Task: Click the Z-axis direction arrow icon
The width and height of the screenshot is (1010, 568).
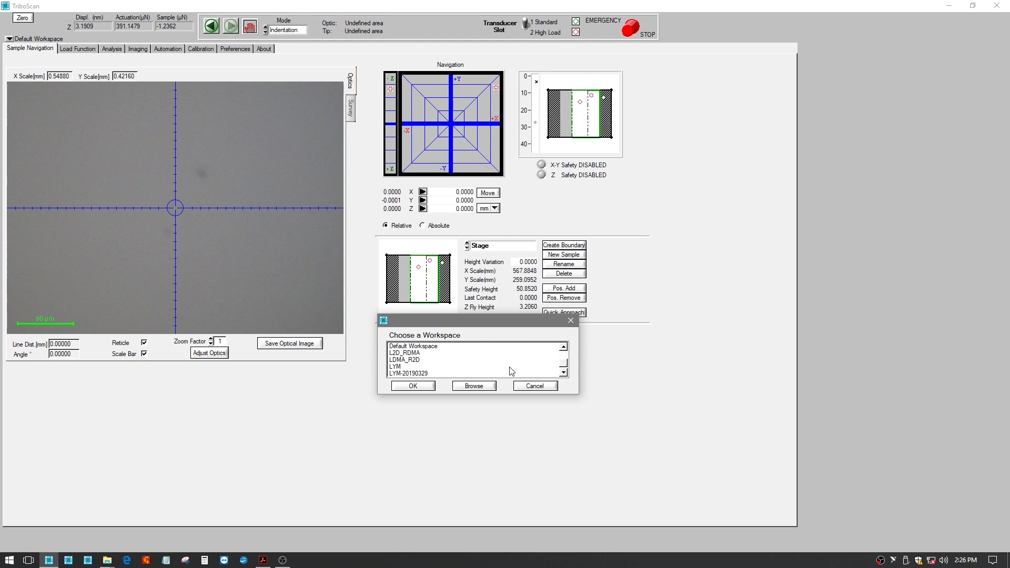Action: pyautogui.click(x=422, y=209)
